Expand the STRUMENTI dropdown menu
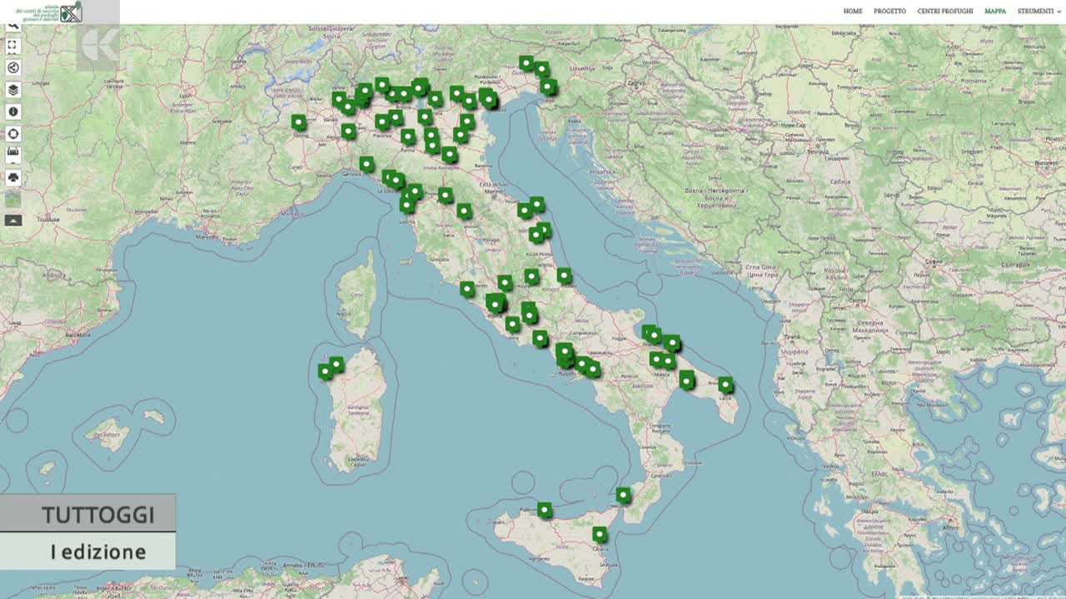The width and height of the screenshot is (1066, 599). point(1039,12)
